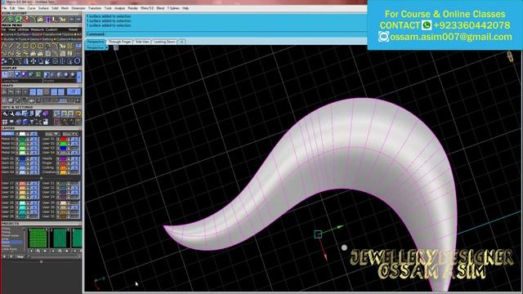Add a new viewport tab with plus

[181, 42]
